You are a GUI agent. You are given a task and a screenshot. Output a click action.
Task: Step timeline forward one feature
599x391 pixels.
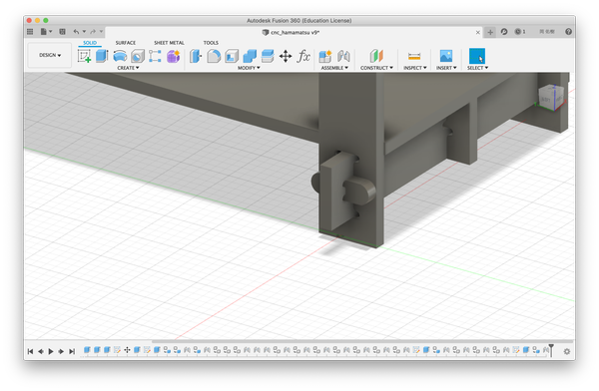61,351
